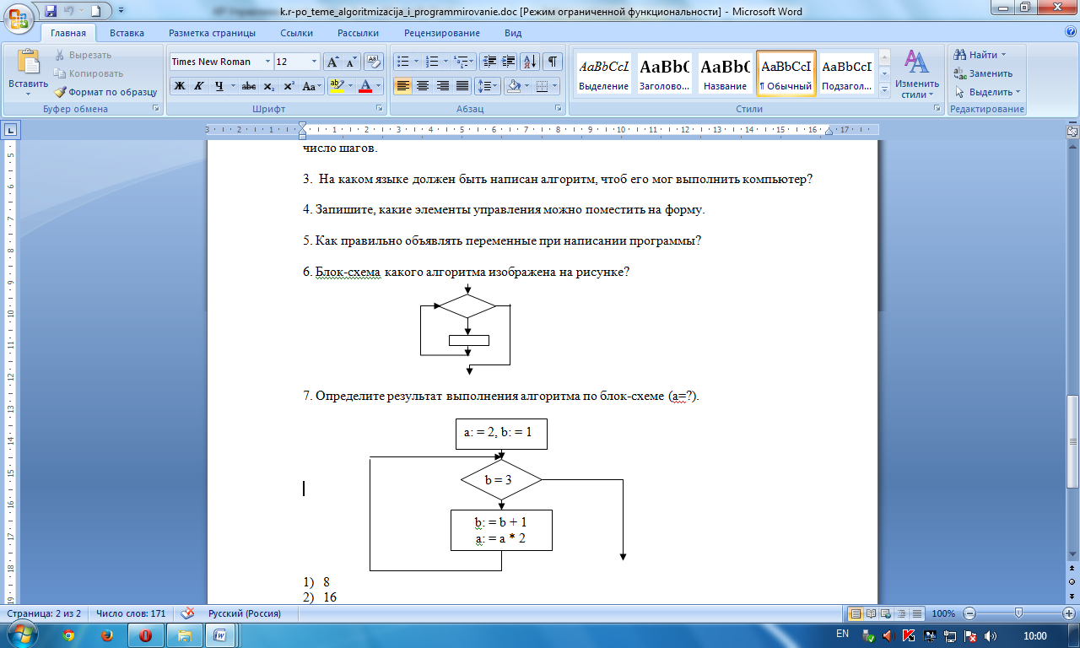Increase paragraph indent
This screenshot has height=648, width=1080.
pyautogui.click(x=509, y=62)
